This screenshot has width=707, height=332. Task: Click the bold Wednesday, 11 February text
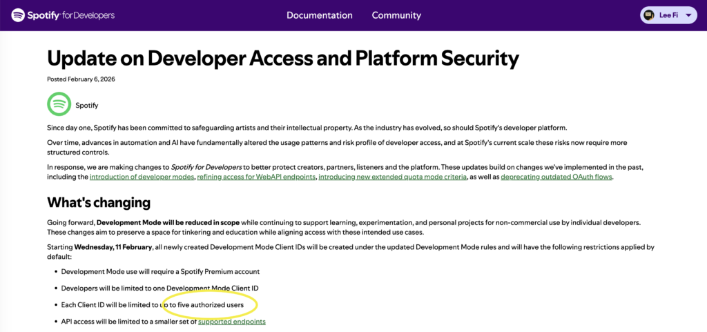(114, 247)
